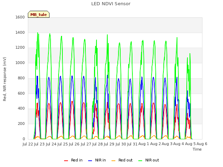Viewport: 223px width, 167px height.
Task: Click the Jul 30 date tick label
Action: pyautogui.click(x=121, y=144)
